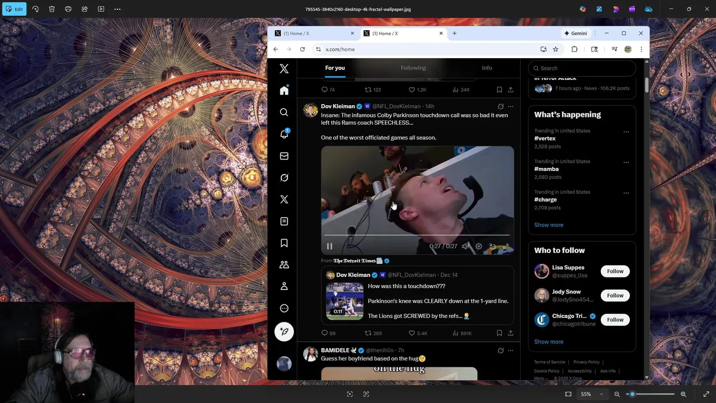Viewport: 716px width, 403px height.
Task: Open video settings gear icon
Action: [x=479, y=246]
